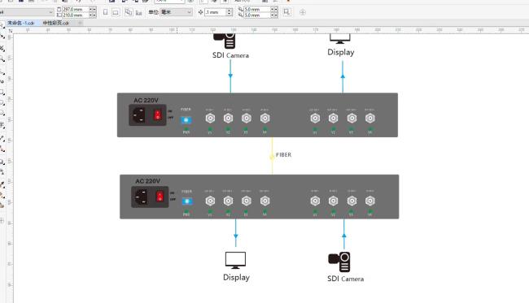529x303 pixels.
Task: Click the nudge distance stepper arrows
Action: point(230,12)
